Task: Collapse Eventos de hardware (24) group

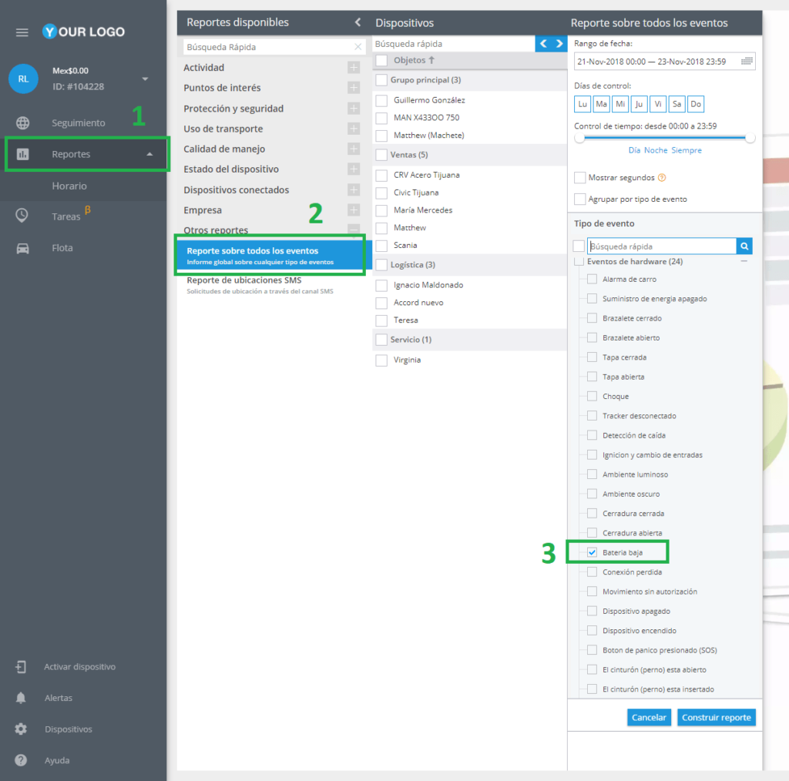Action: (x=744, y=262)
